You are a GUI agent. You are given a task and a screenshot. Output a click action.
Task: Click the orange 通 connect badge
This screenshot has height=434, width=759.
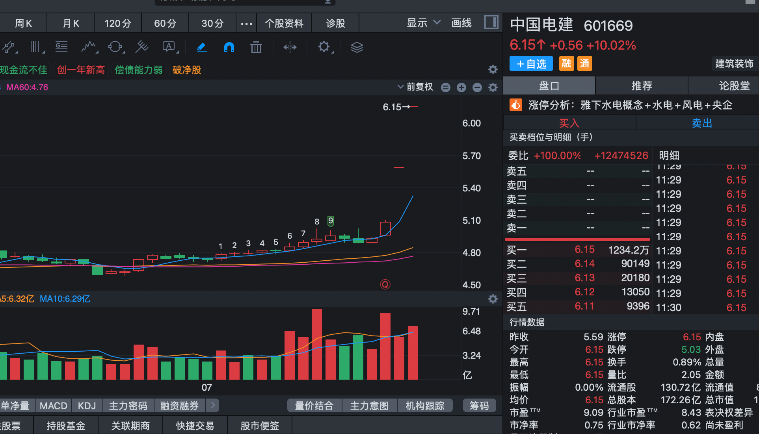click(585, 63)
